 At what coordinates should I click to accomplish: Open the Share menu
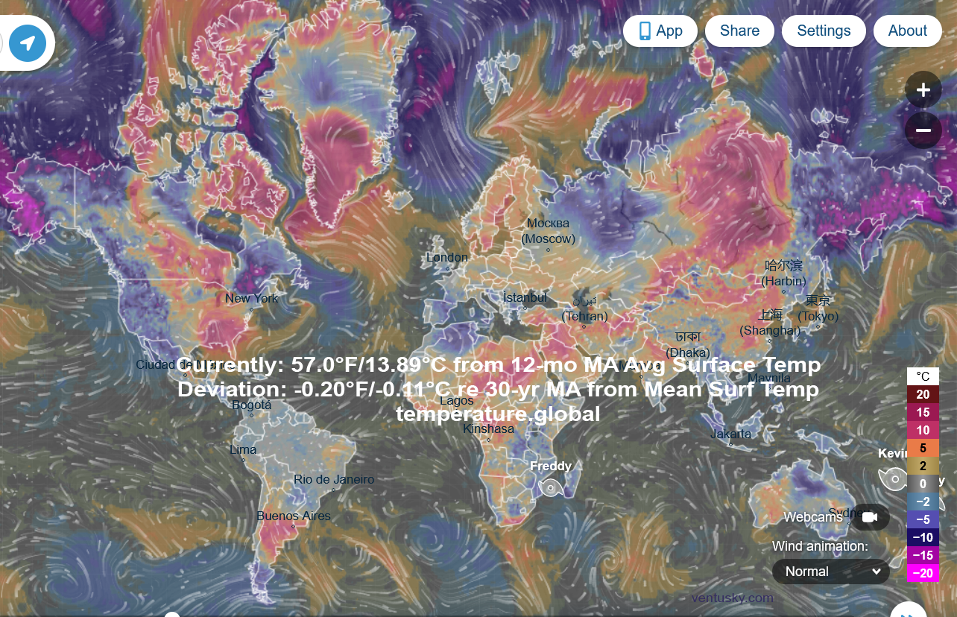tap(739, 31)
